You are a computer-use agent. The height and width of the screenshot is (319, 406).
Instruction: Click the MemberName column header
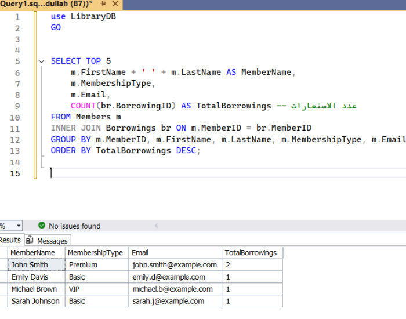point(32,253)
